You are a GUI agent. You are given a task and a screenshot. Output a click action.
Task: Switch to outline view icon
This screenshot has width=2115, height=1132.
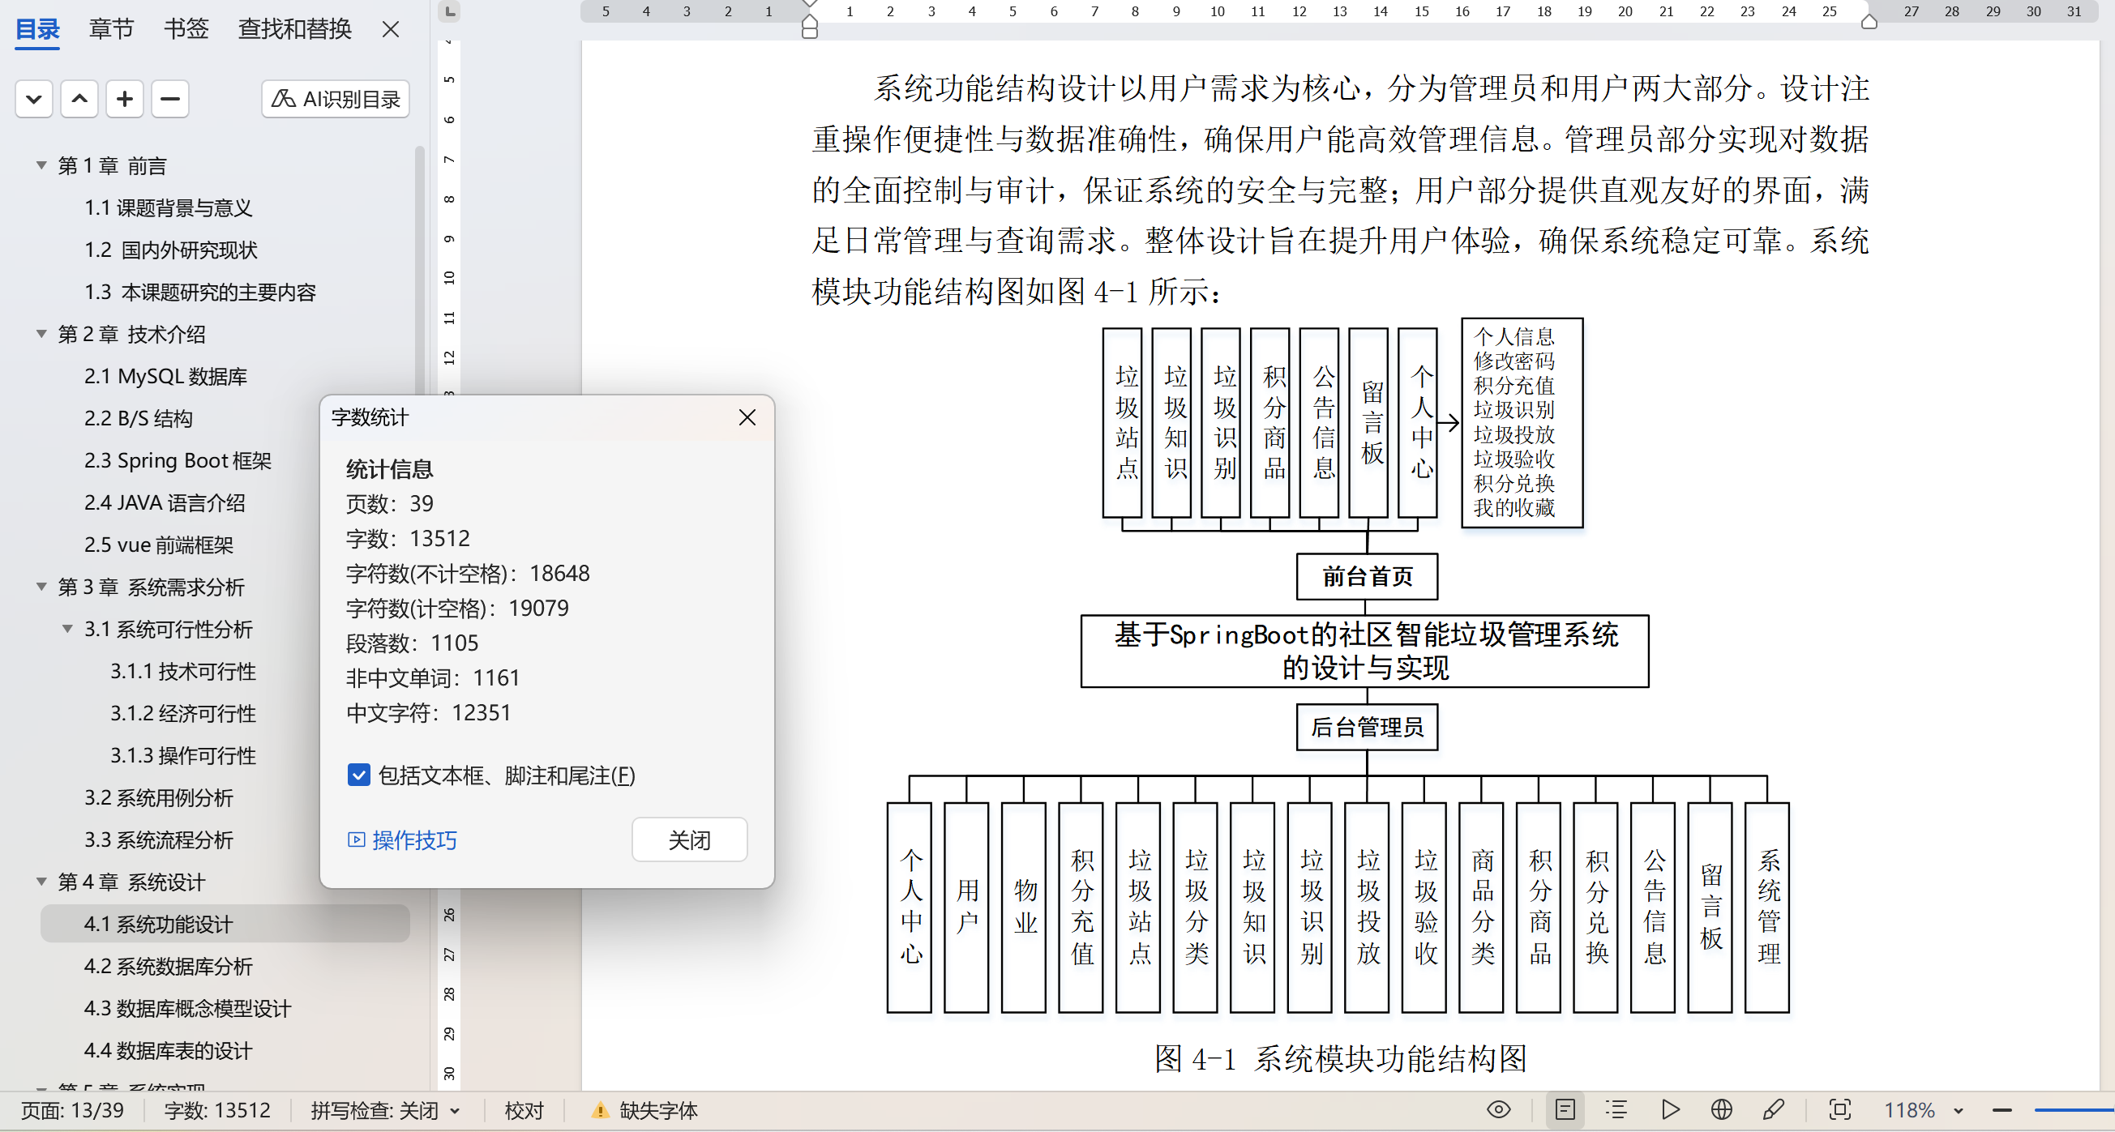(1616, 1110)
